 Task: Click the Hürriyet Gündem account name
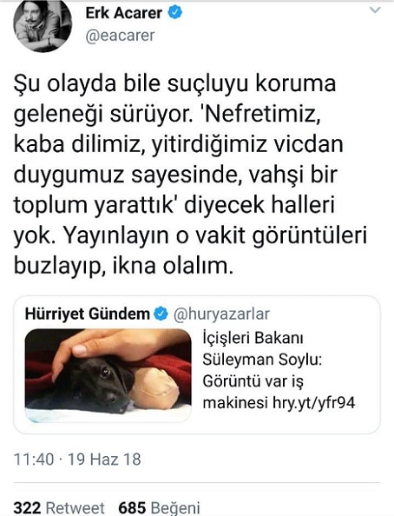click(88, 314)
